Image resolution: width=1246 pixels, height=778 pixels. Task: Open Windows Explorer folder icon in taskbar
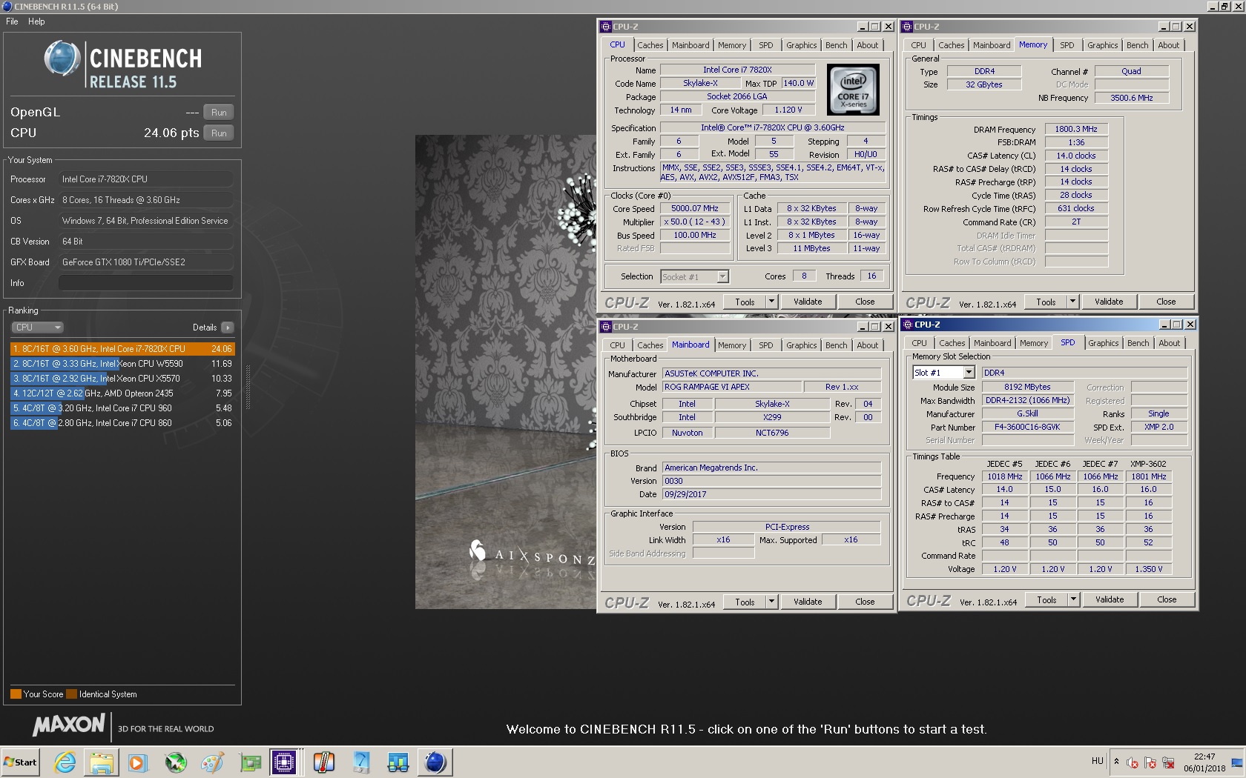coord(102,762)
